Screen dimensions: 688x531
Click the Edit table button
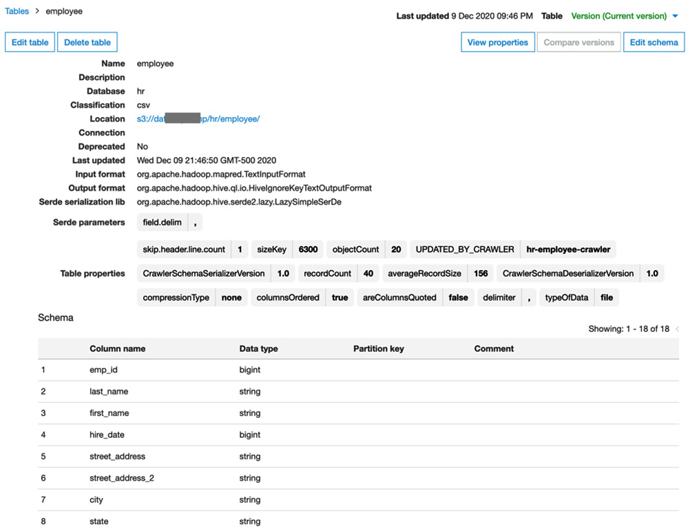[29, 42]
